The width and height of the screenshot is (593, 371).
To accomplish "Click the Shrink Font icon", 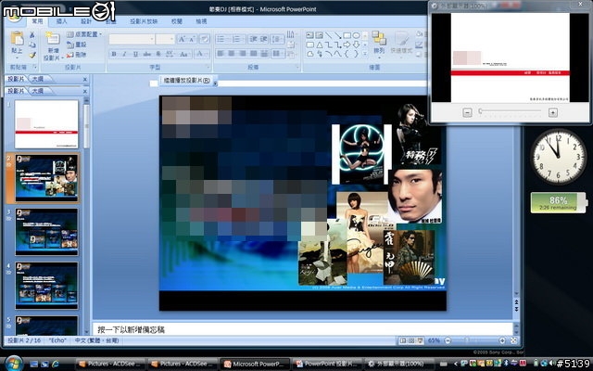I will tap(192, 39).
